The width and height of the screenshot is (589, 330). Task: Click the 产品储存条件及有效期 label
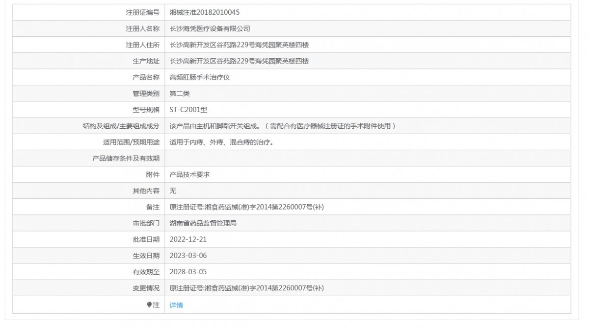[x=126, y=158]
